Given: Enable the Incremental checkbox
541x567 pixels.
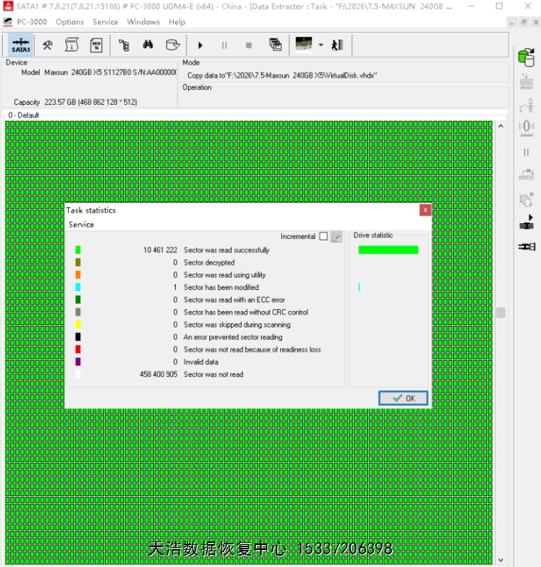Looking at the screenshot, I should (x=323, y=236).
